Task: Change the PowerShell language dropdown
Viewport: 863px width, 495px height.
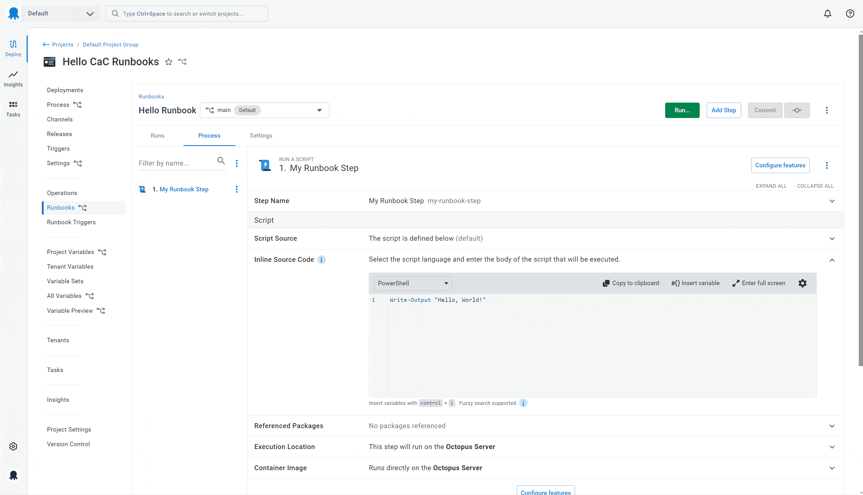Action: 412,283
